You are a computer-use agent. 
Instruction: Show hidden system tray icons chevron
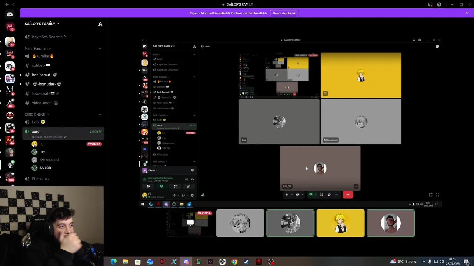(x=424, y=262)
